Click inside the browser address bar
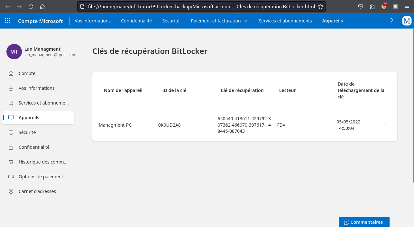The height and width of the screenshot is (227, 414). (201, 6)
